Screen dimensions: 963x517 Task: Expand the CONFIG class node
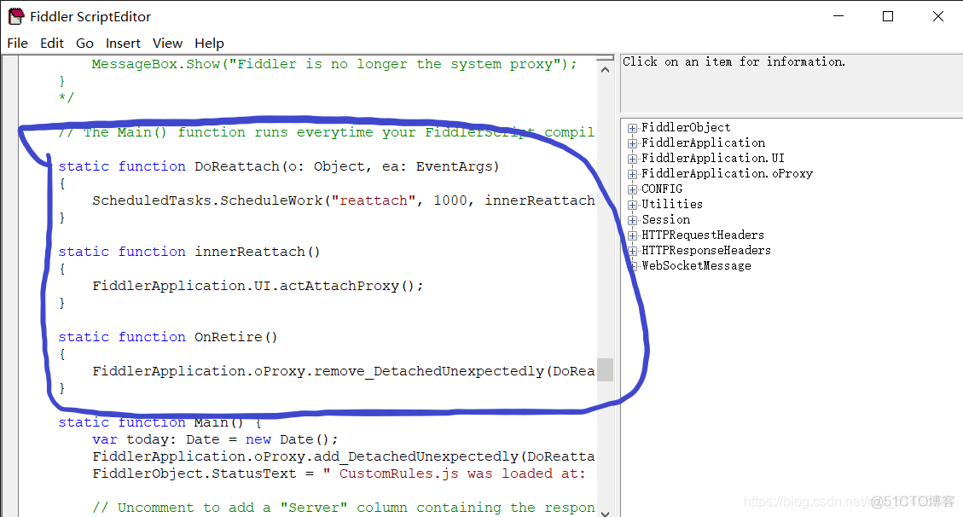click(633, 189)
